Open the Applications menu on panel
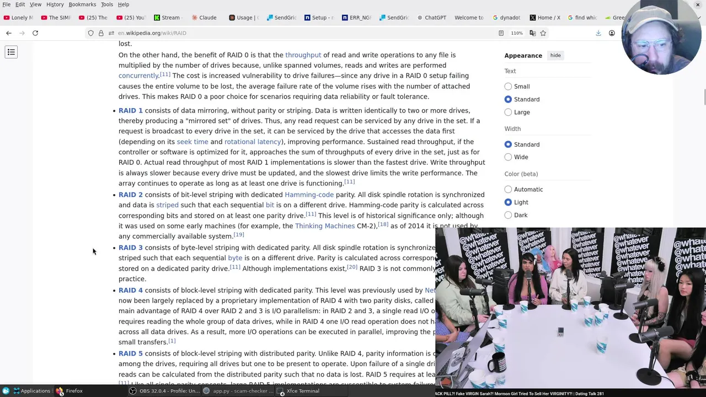This screenshot has height=397, width=706. pyautogui.click(x=32, y=391)
